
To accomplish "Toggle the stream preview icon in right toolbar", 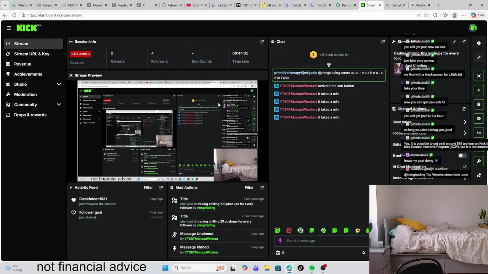I will click(479, 76).
